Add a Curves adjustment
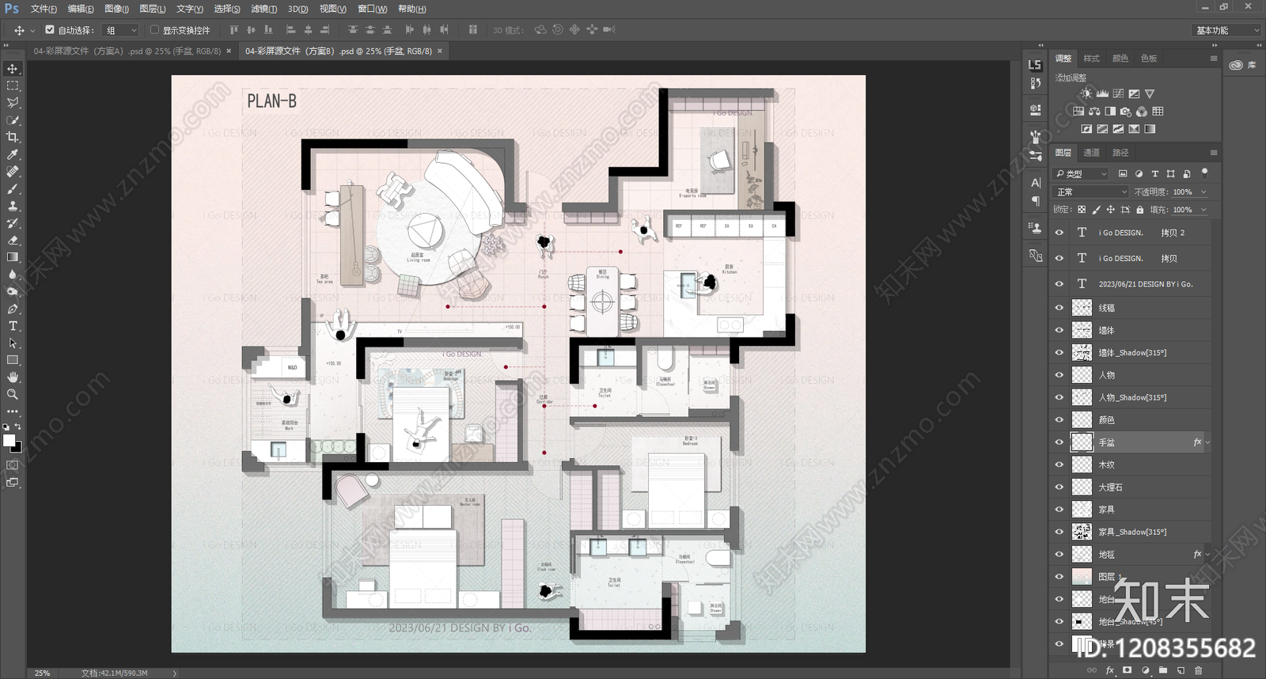The width and height of the screenshot is (1266, 679). (1118, 93)
